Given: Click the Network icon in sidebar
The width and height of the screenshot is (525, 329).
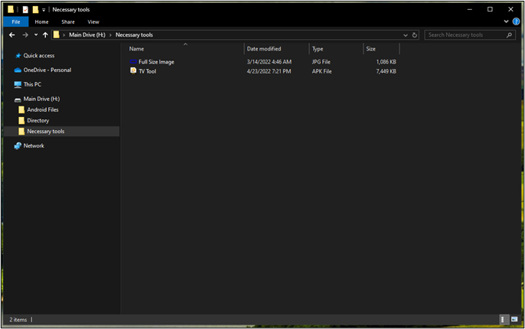Looking at the screenshot, I should coord(18,145).
